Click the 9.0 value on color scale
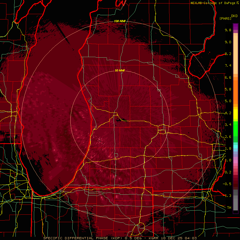Viewport: 240px width, 240px height. point(228,42)
